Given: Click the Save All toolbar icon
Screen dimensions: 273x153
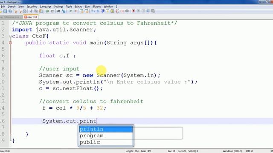Looking at the screenshot, I should [x=10, y=11].
